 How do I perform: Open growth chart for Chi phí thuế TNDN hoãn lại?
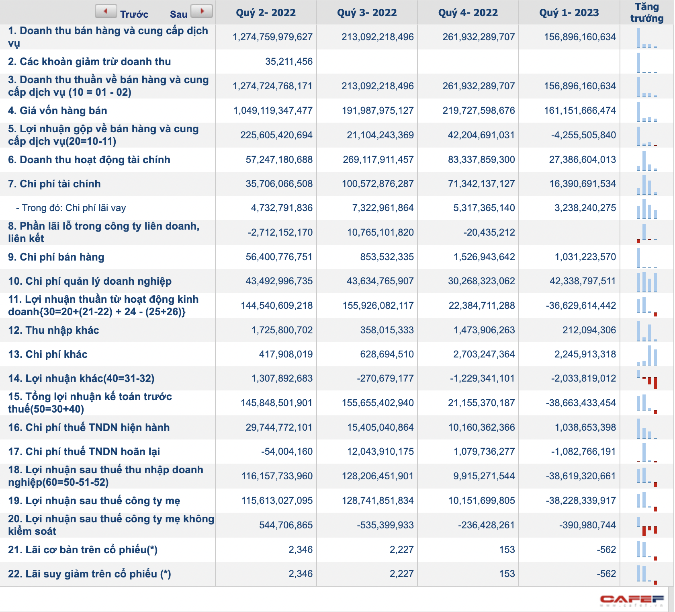[647, 452]
